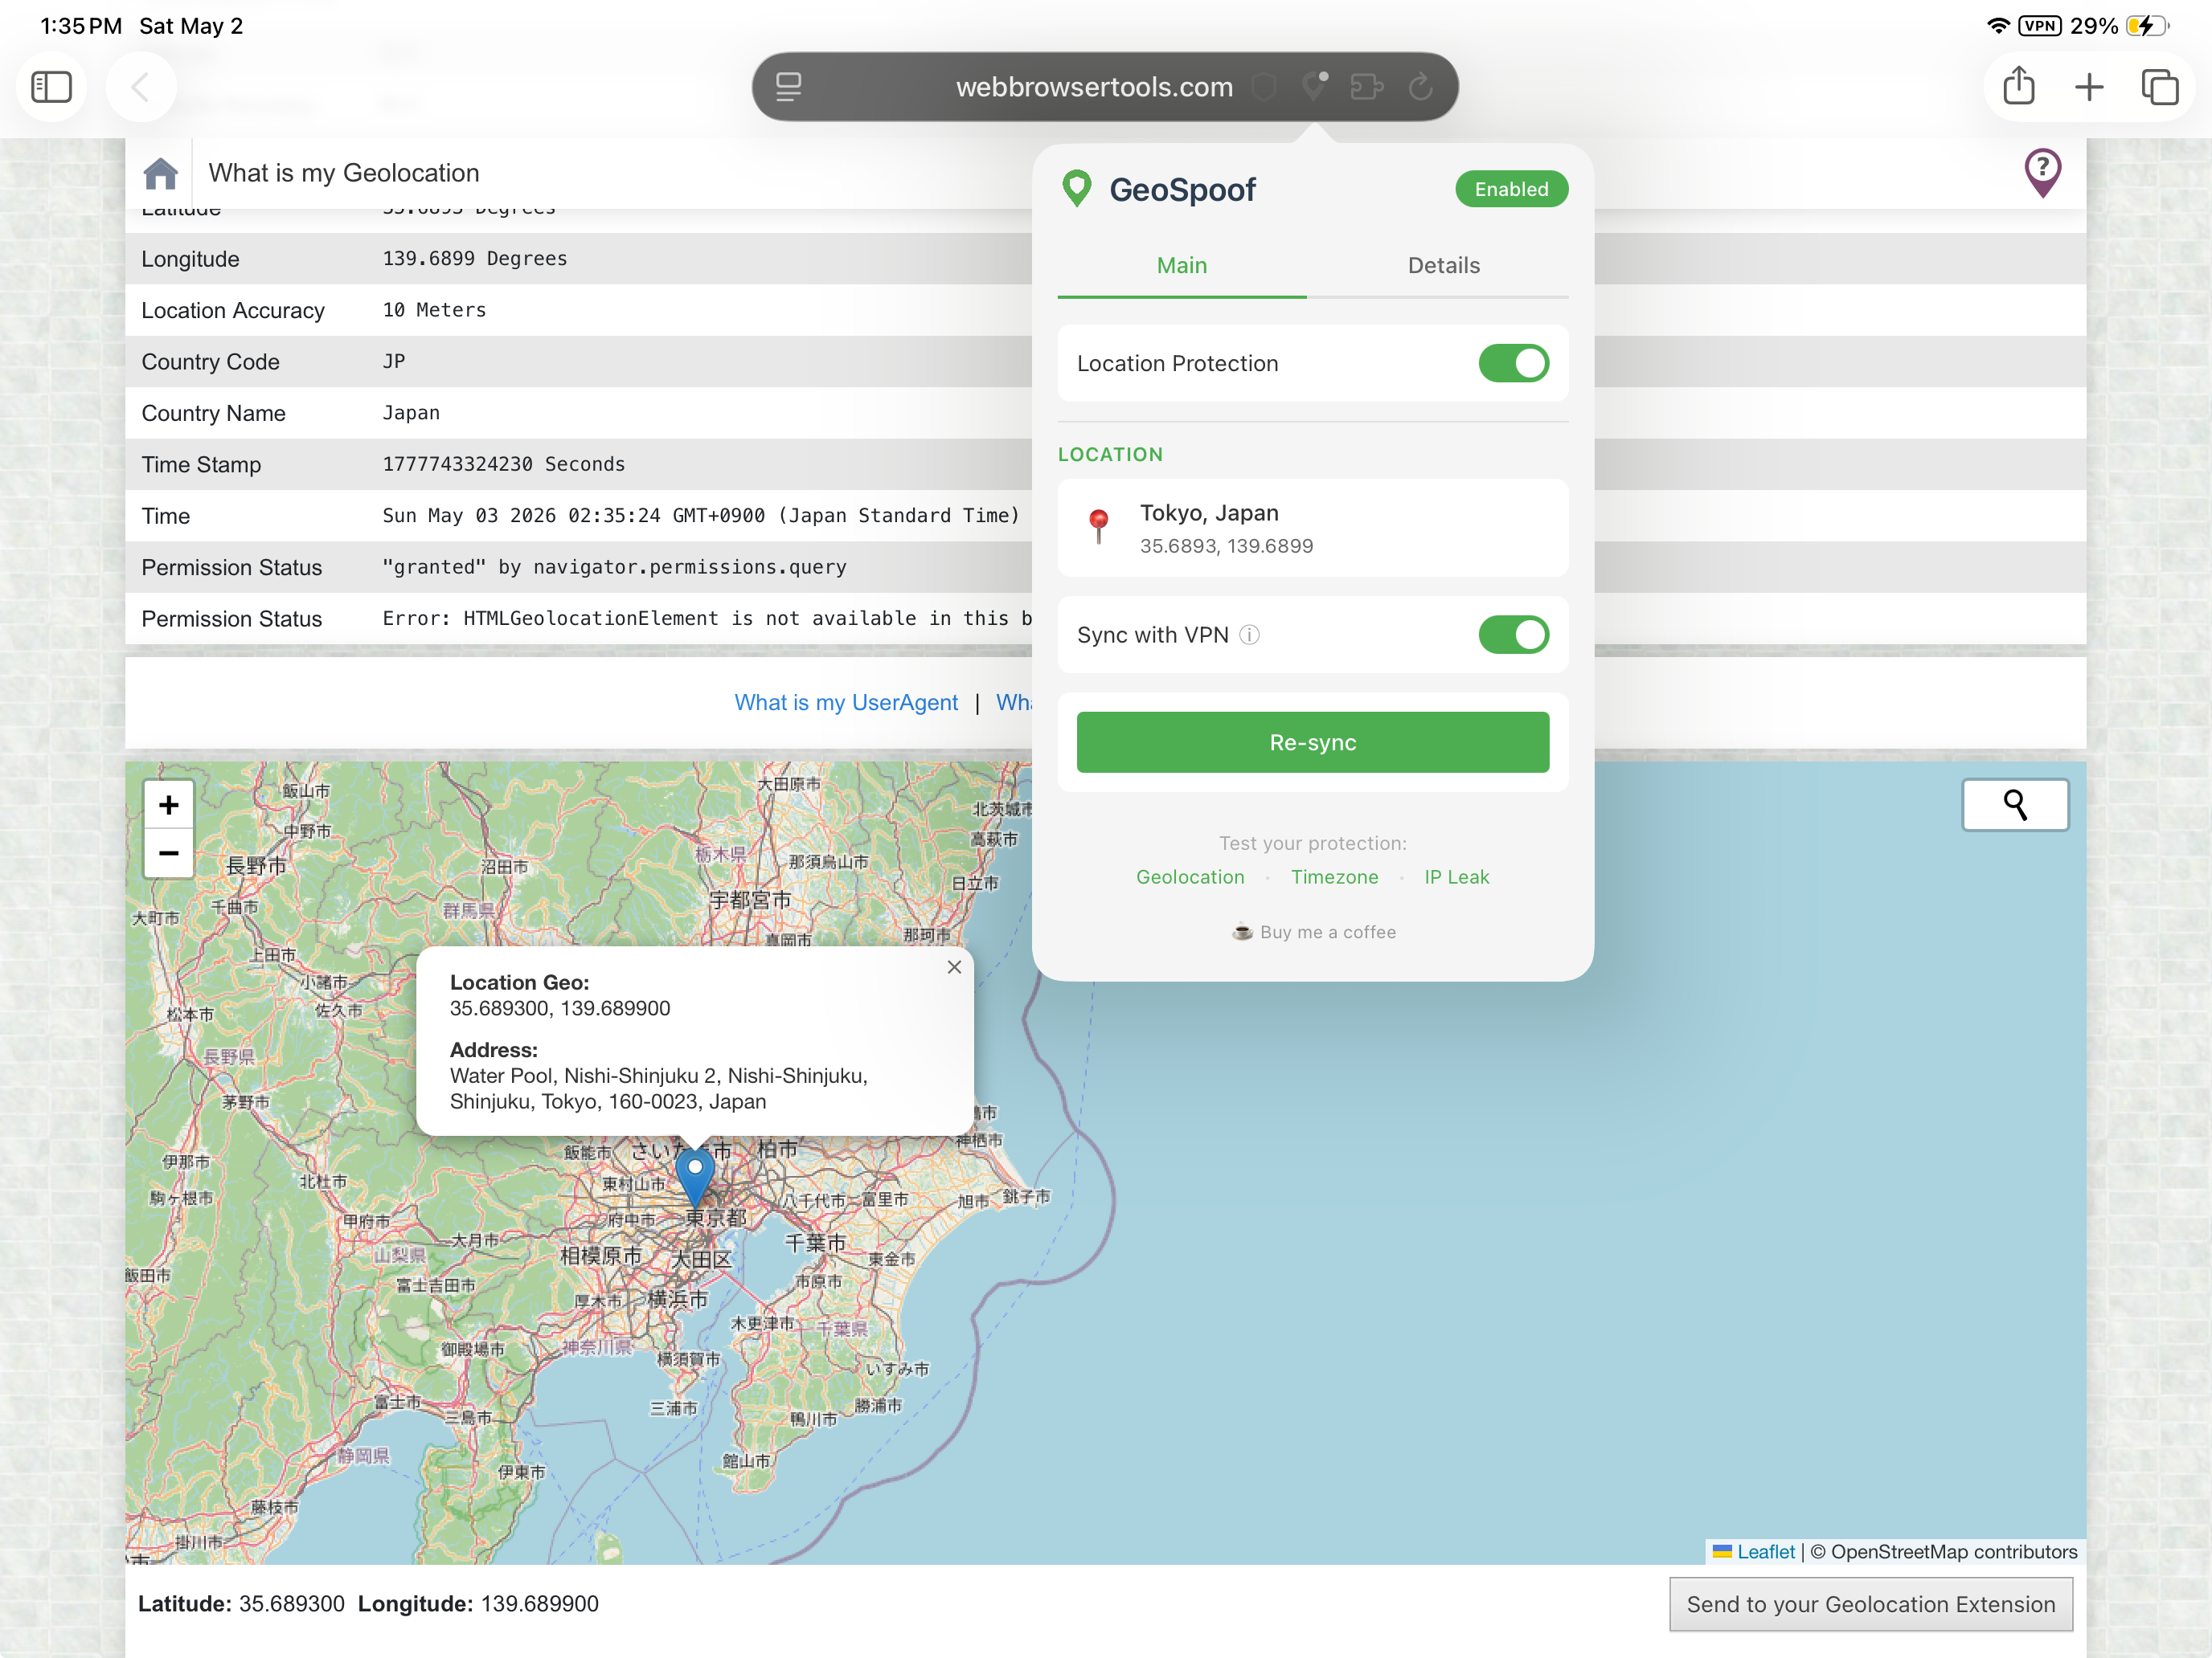Click the purple help location pin icon
This screenshot has width=2212, height=1658.
click(2042, 173)
